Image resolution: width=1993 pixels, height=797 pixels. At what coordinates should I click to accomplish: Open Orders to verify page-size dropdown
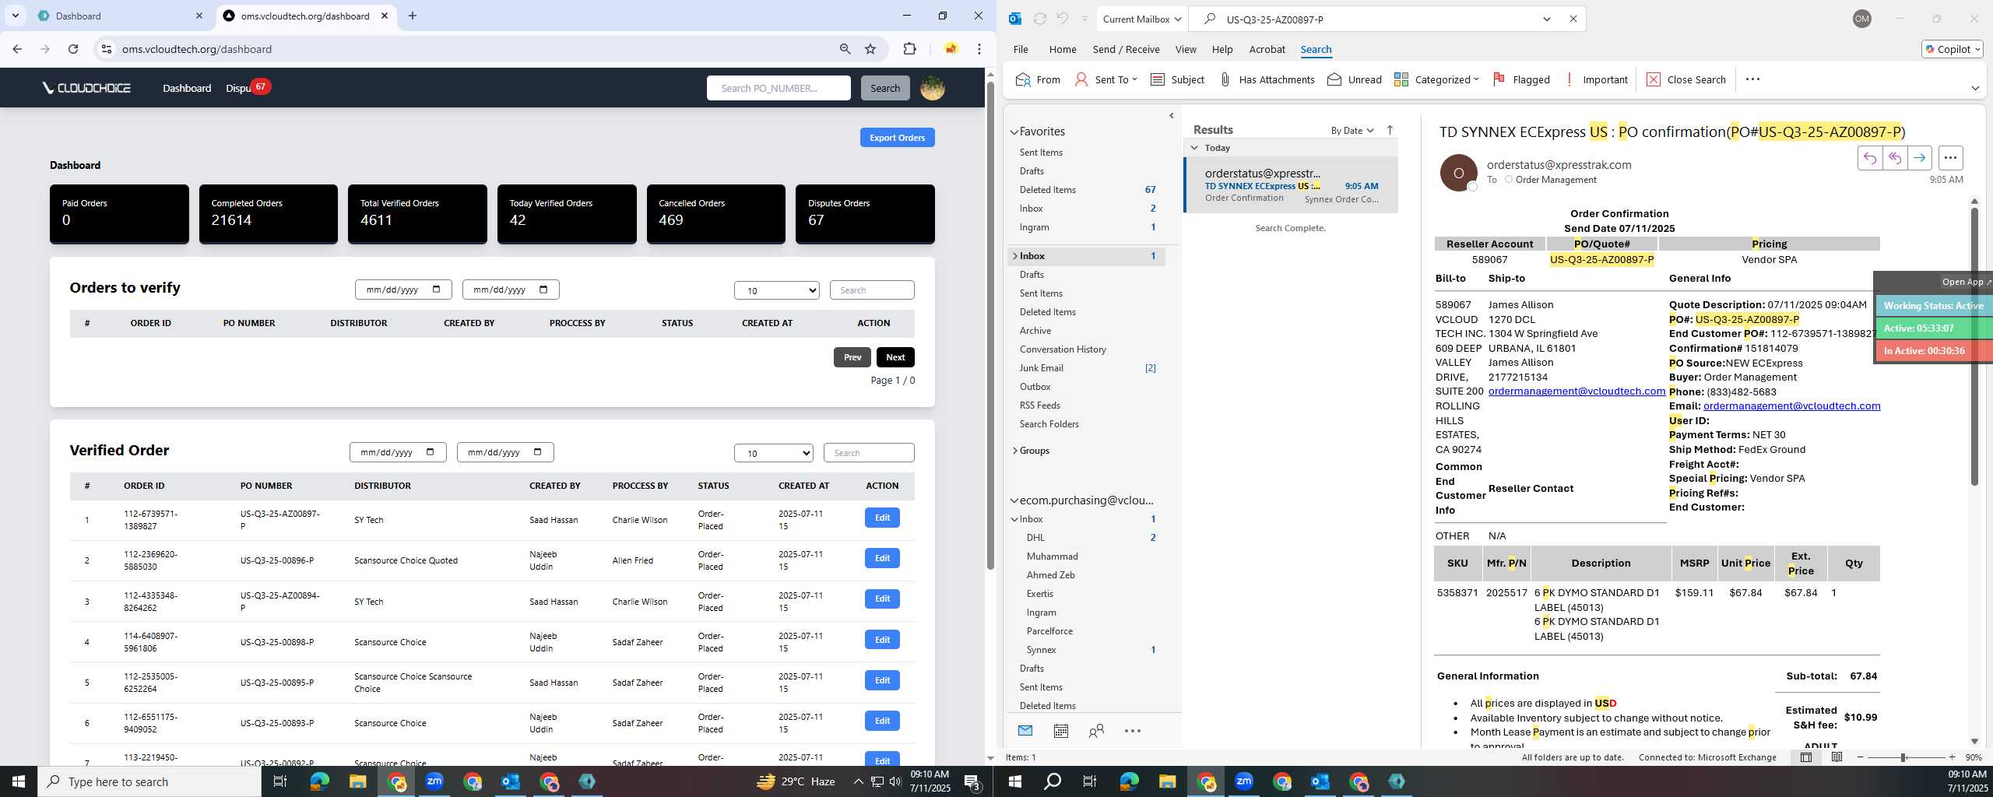[777, 290]
